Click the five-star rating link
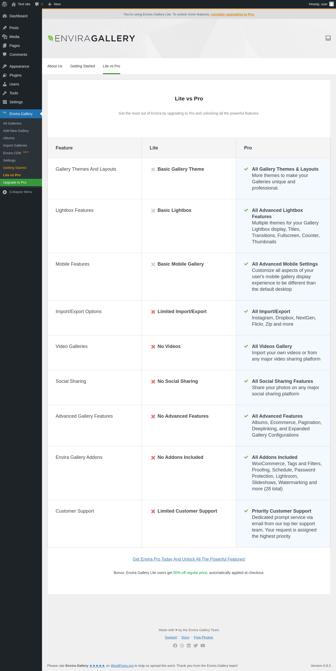Image resolution: width=336 pixels, height=671 pixels. [x=97, y=665]
